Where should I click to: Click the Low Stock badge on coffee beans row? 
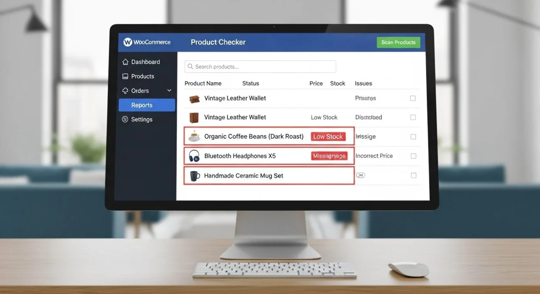(x=328, y=136)
